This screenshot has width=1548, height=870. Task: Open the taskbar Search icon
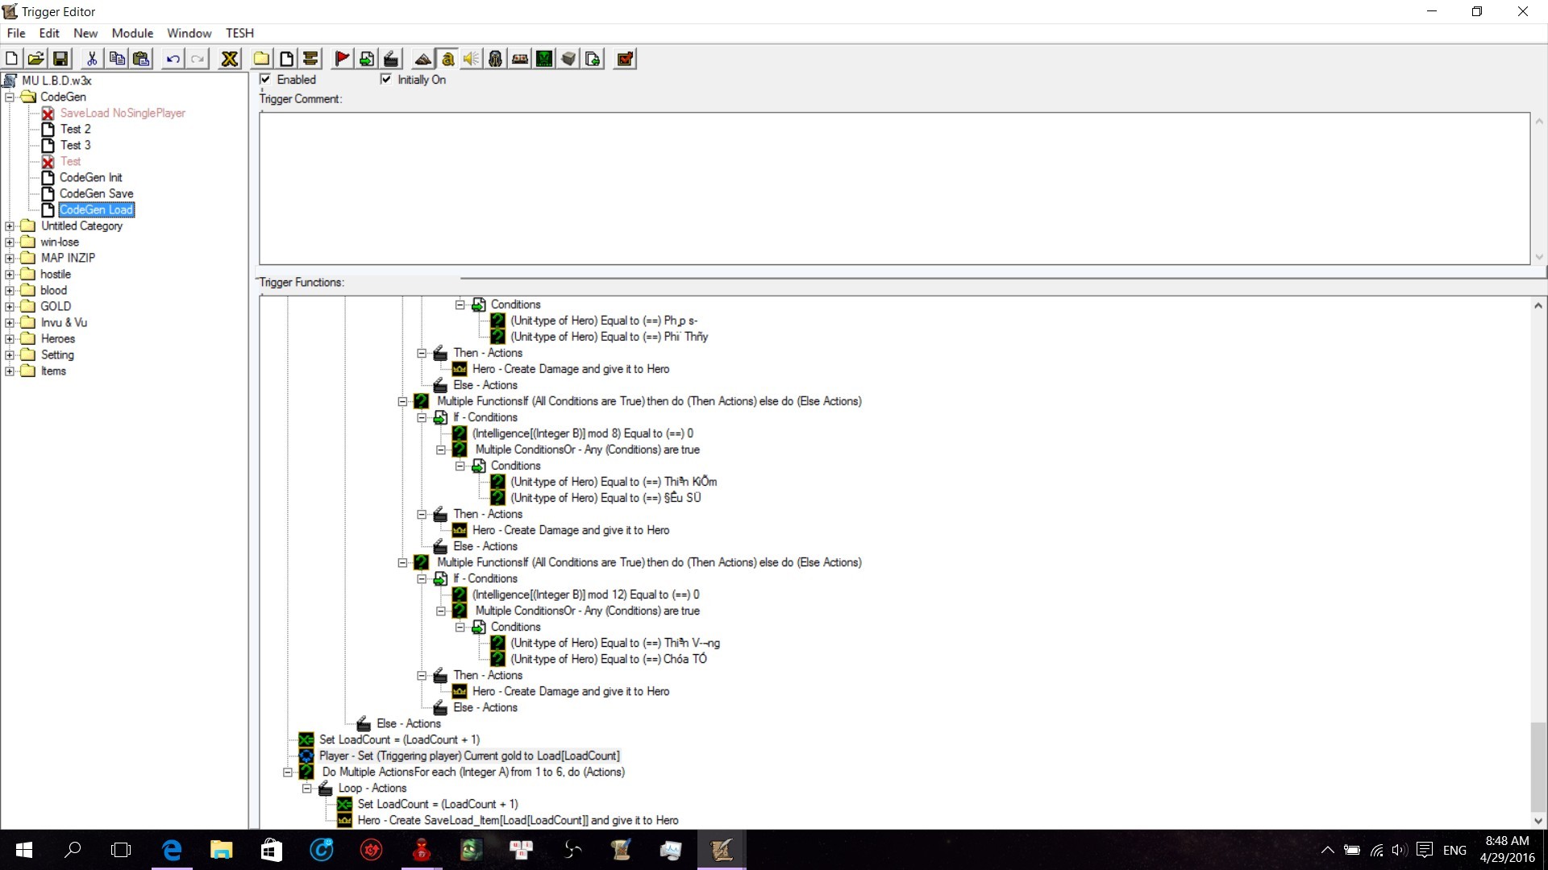(x=73, y=850)
